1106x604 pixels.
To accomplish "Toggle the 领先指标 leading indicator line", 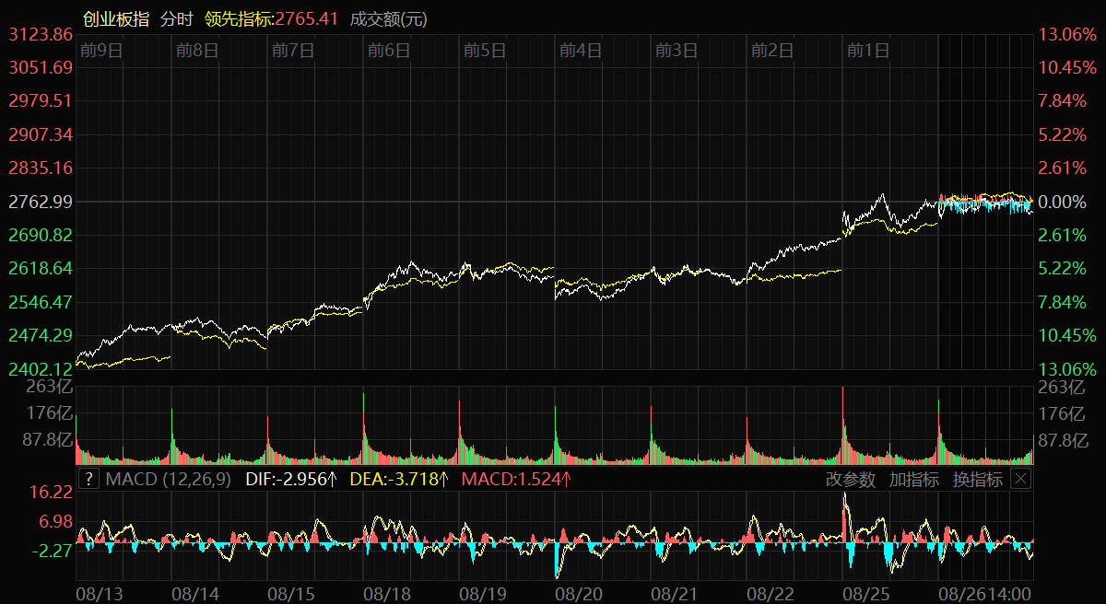I will (x=272, y=18).
